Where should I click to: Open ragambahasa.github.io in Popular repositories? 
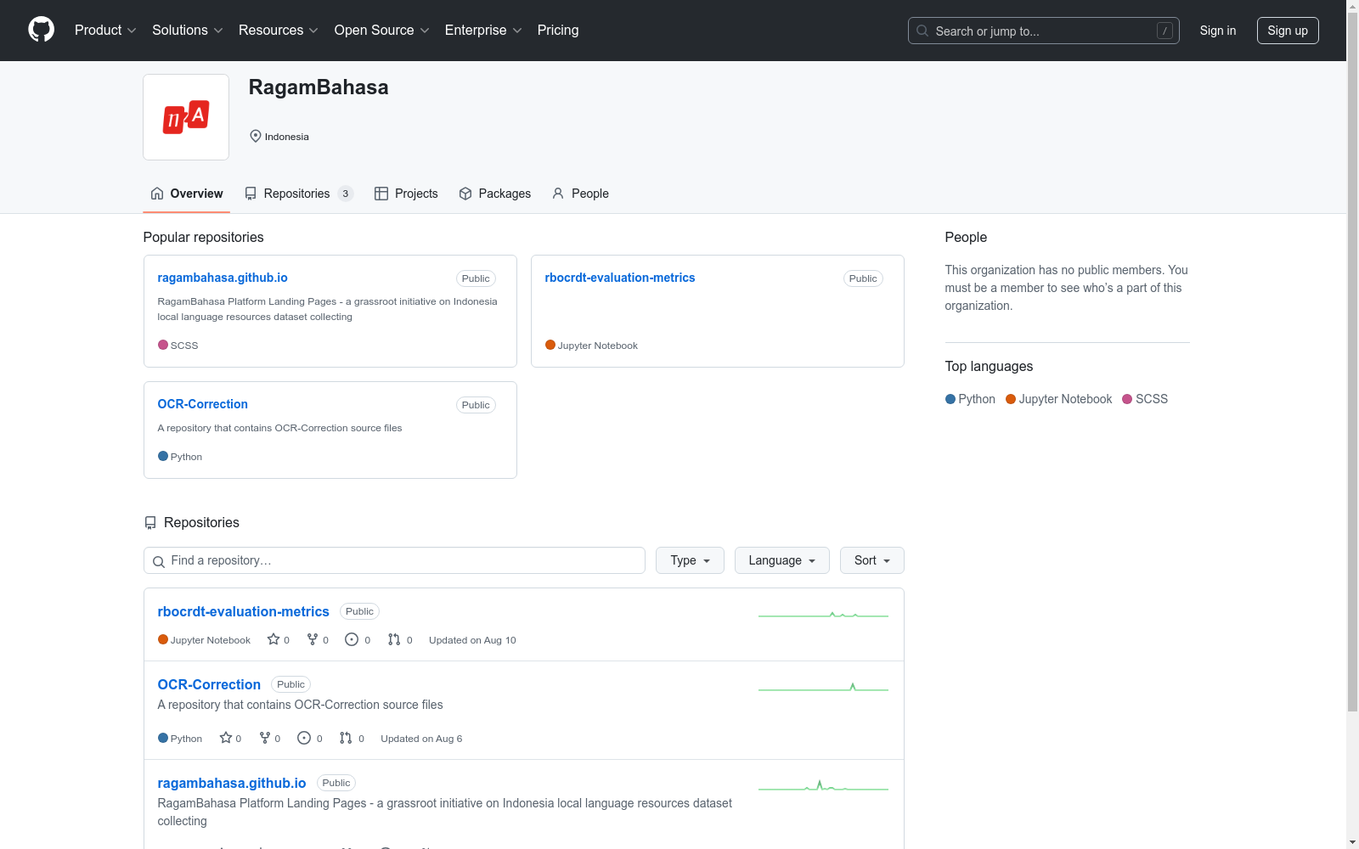tap(223, 278)
